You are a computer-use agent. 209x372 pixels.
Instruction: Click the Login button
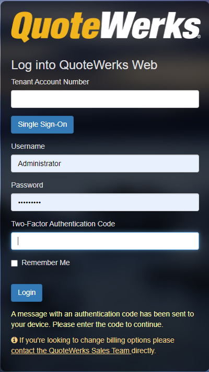(x=27, y=293)
